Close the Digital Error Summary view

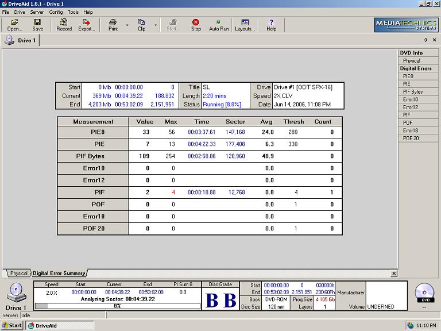[394, 274]
